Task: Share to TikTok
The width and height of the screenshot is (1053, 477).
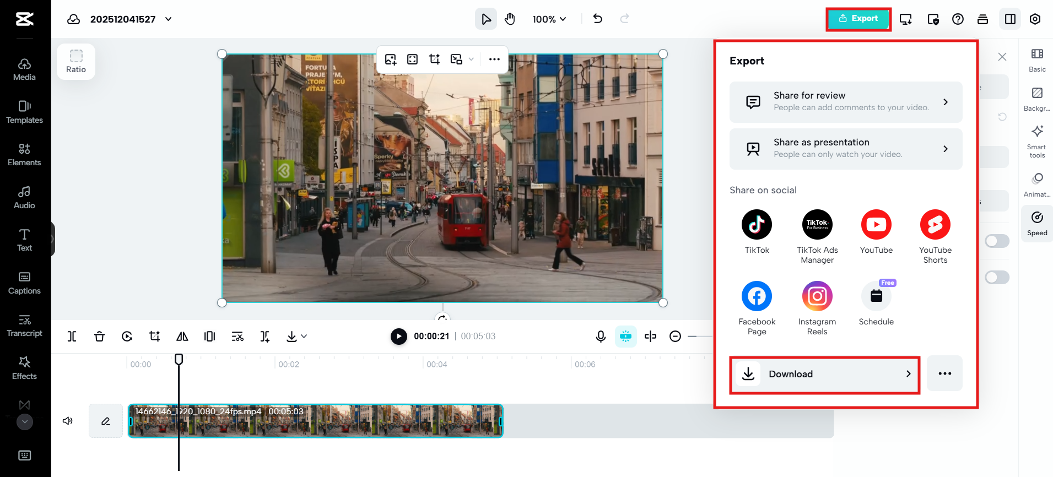Action: (757, 232)
